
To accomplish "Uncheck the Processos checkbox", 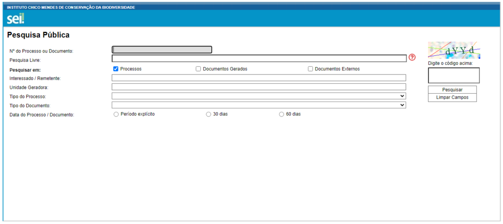I will click(x=116, y=69).
